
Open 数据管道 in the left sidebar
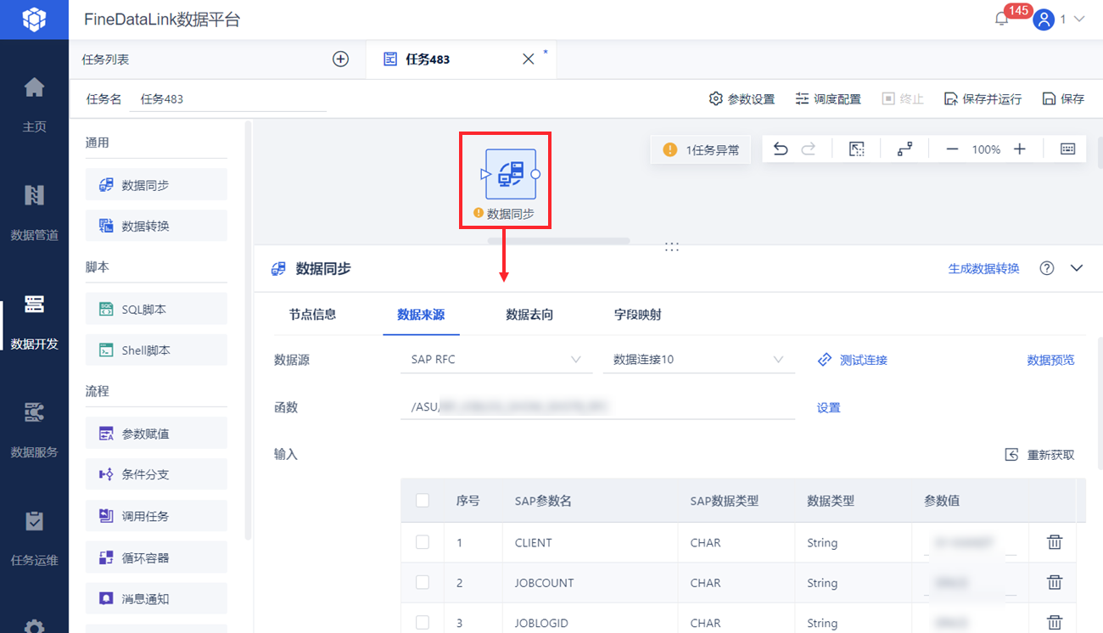click(x=34, y=213)
